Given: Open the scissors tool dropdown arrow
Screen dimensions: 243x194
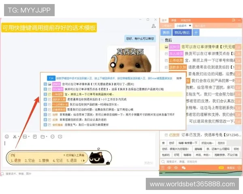Looking at the screenshot, I should coord(19,137).
